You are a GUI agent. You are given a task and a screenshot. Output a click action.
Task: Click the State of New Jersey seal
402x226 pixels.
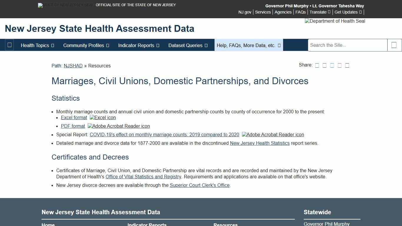click(65, 5)
